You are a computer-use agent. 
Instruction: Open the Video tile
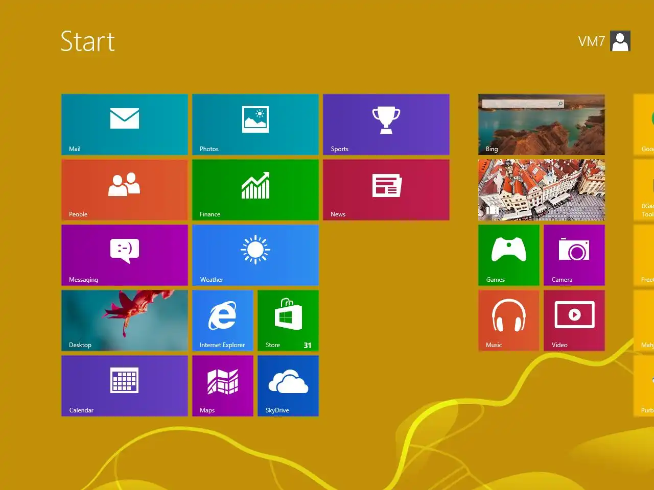pyautogui.click(x=574, y=321)
